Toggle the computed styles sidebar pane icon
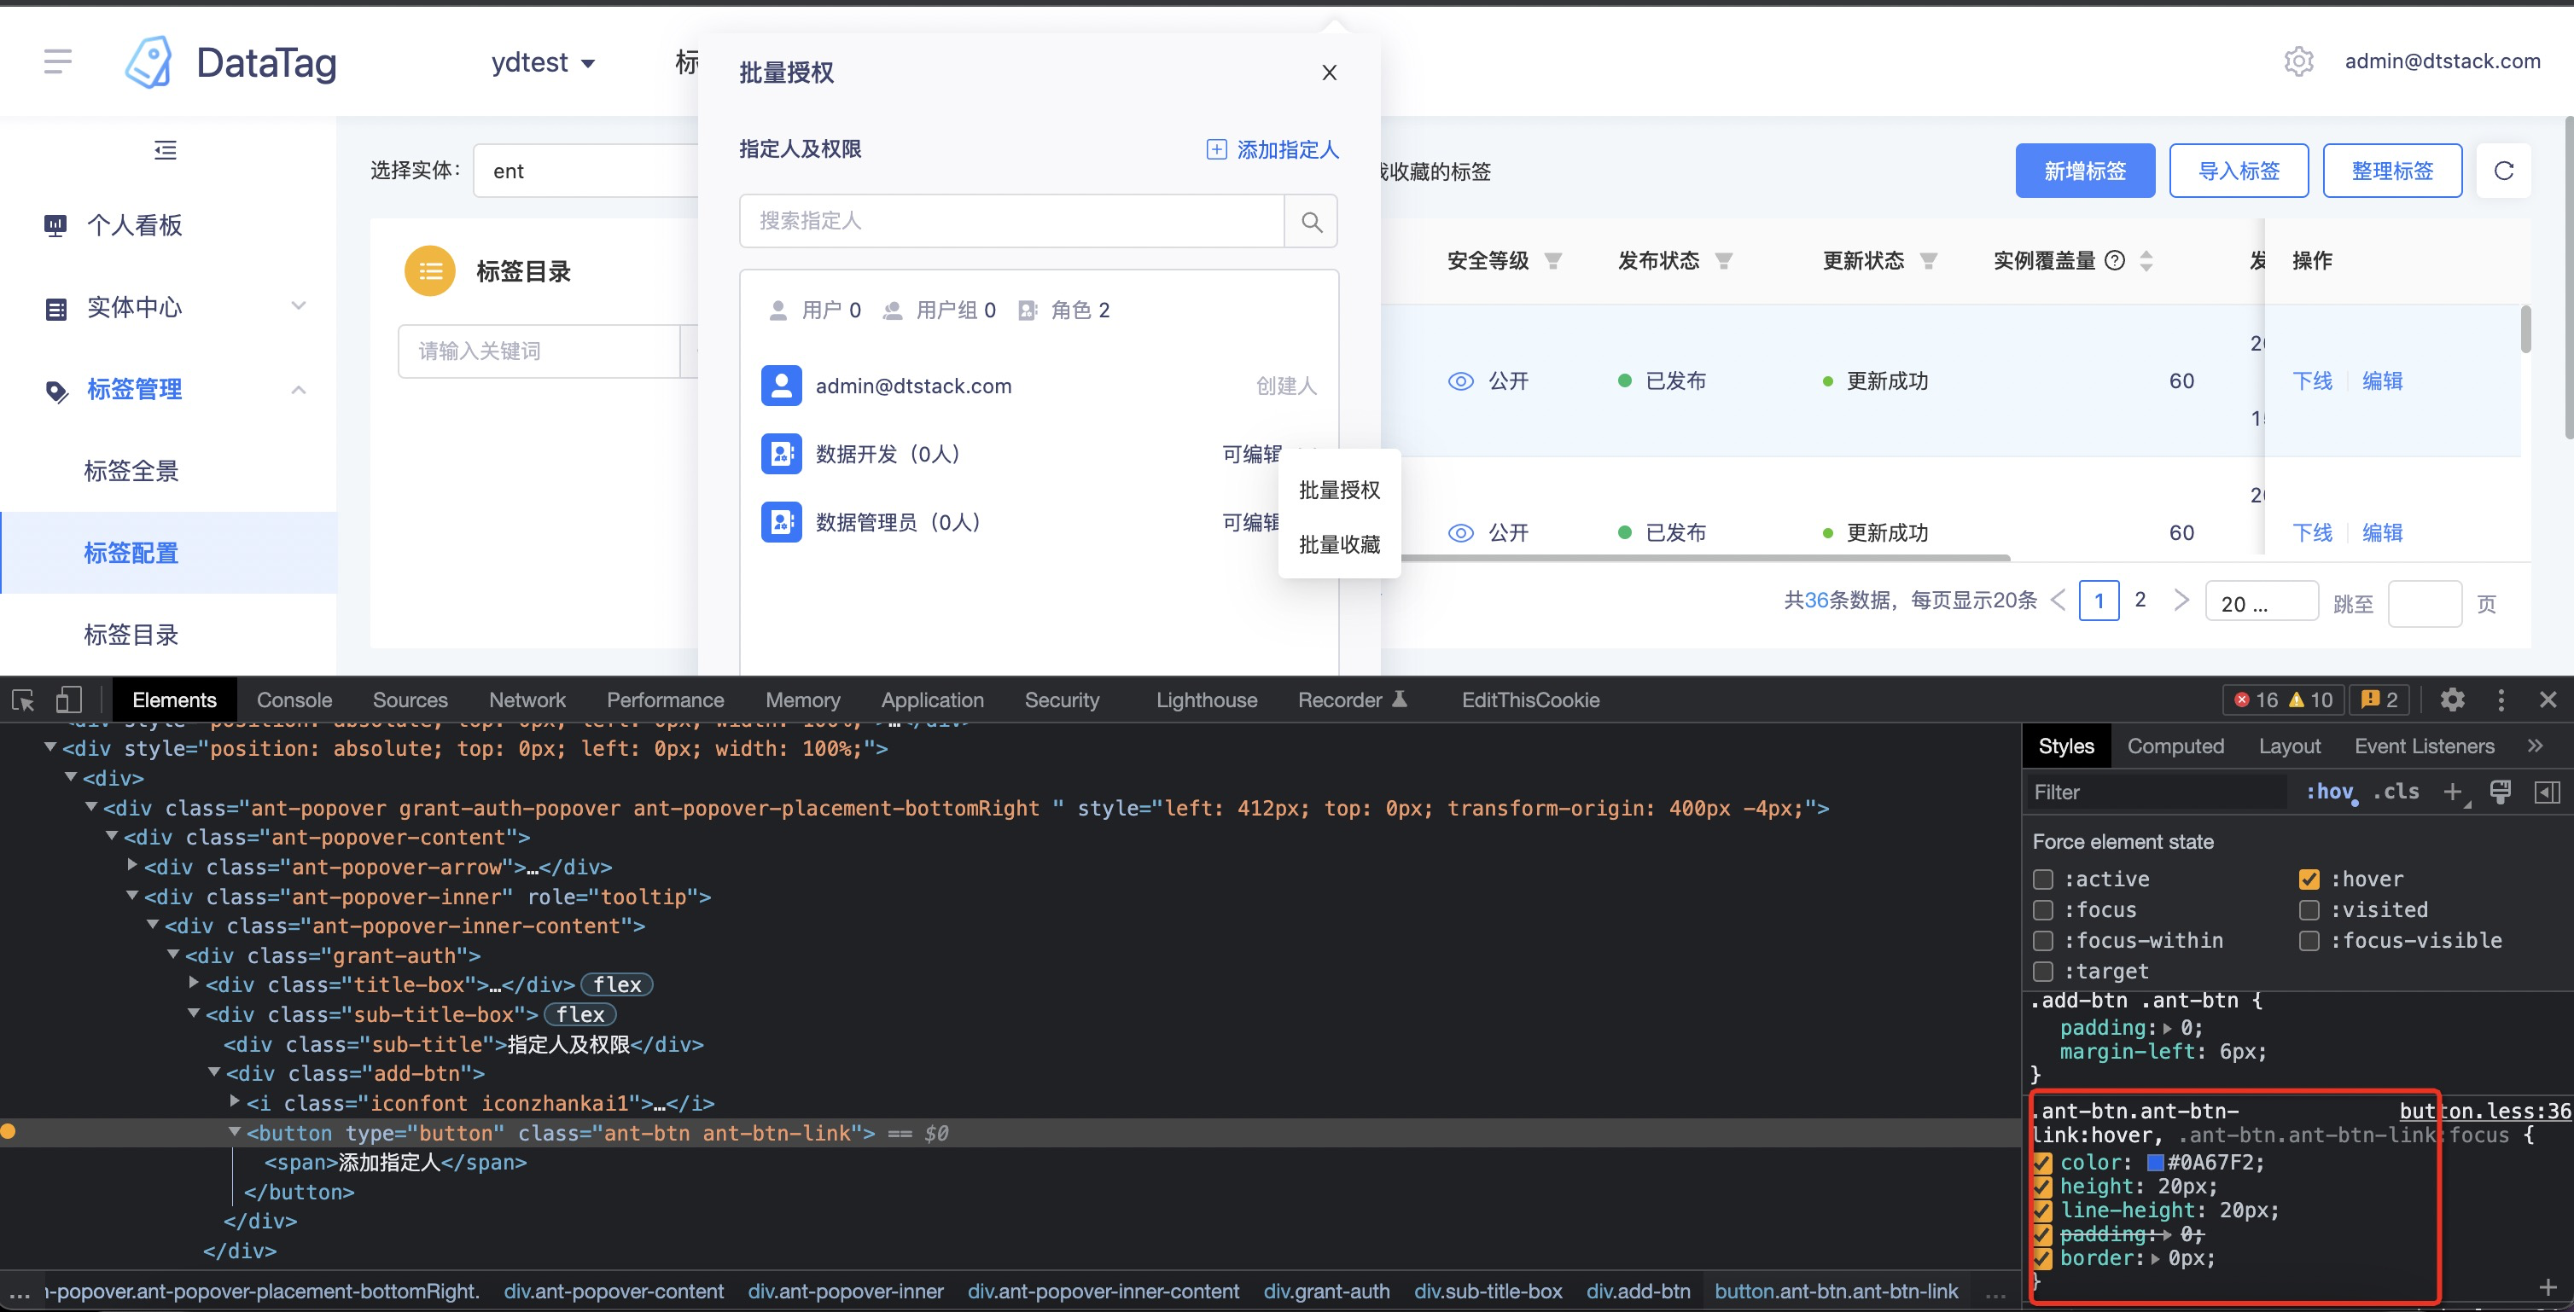Screen dimensions: 2574x1312 pyautogui.click(x=2547, y=792)
